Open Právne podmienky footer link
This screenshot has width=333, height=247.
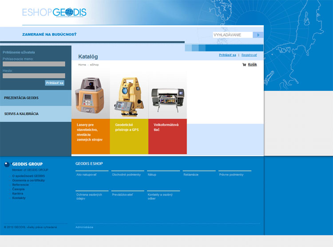[231, 175]
